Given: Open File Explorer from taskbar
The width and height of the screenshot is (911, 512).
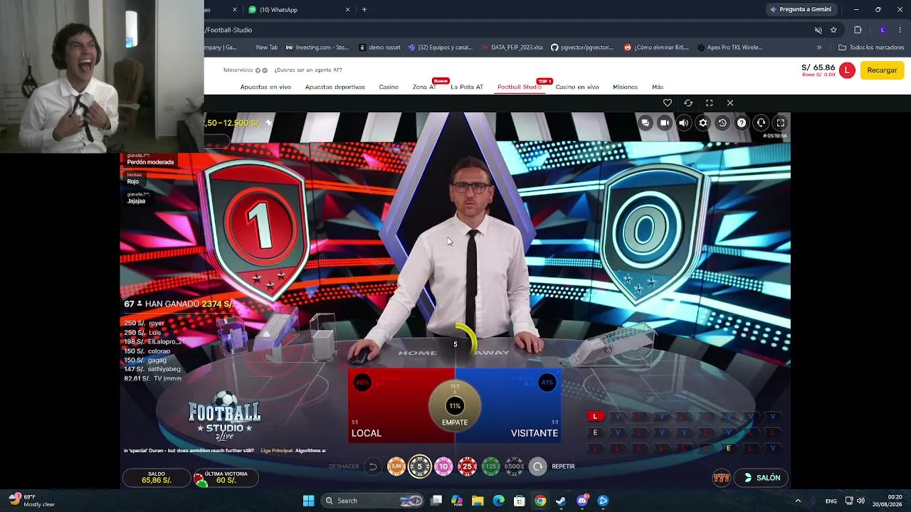Looking at the screenshot, I should (x=478, y=501).
